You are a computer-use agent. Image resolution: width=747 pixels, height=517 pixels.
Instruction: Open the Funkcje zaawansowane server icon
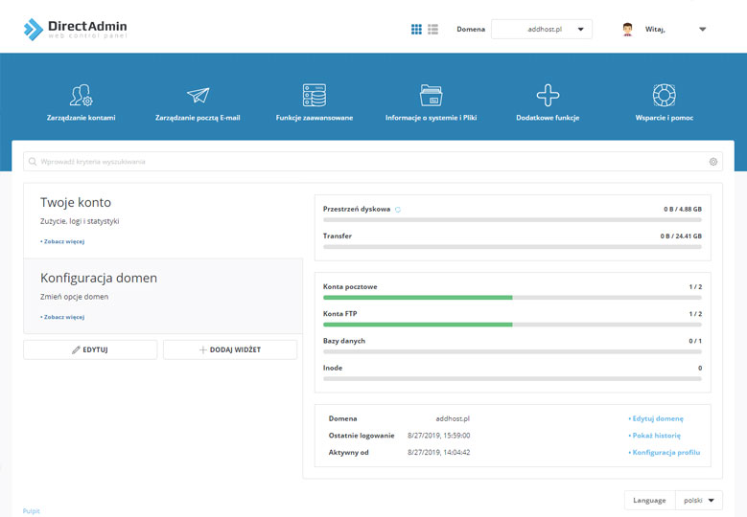pos(314,96)
